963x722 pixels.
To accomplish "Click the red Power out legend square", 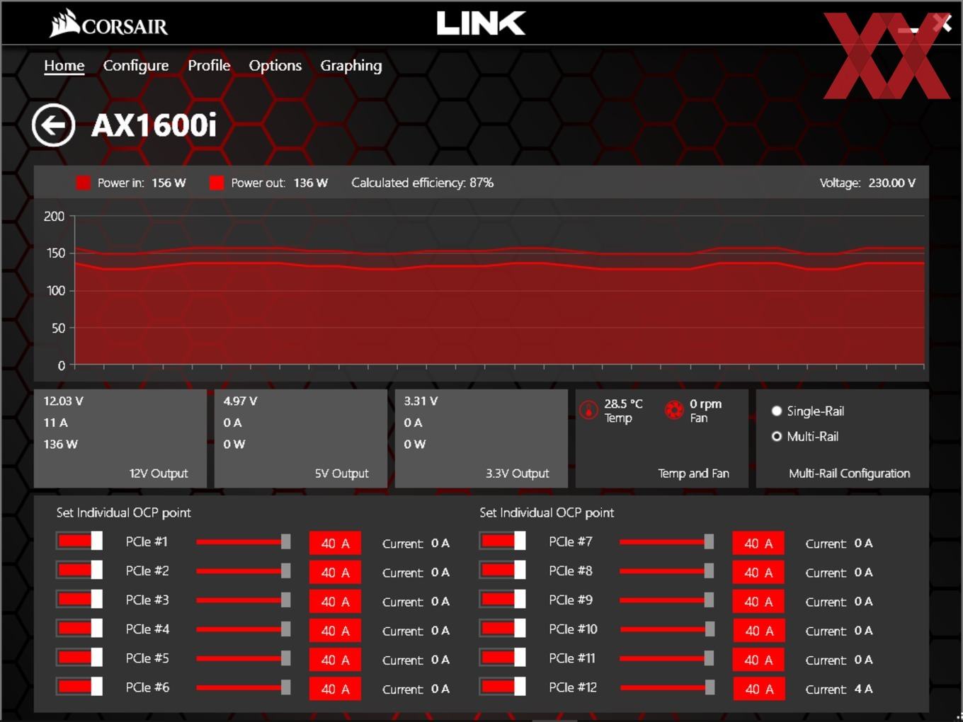I will coord(217,183).
